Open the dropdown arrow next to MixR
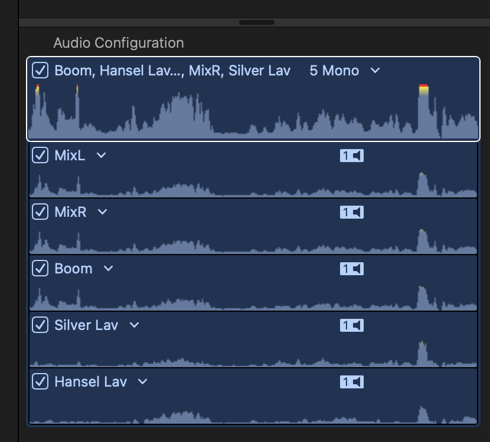Viewport: 490px width, 442px height. pyautogui.click(x=102, y=212)
